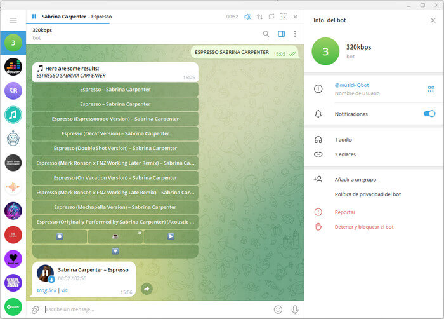Open the Deezer chat in sidebar
Viewport: 444px width, 319px height.
[x=13, y=67]
